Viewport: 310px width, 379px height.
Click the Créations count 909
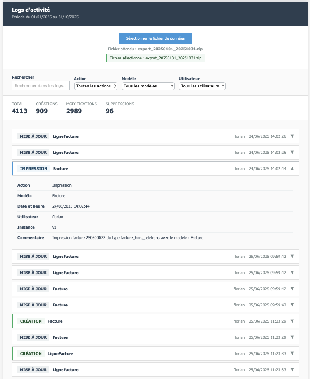[42, 111]
